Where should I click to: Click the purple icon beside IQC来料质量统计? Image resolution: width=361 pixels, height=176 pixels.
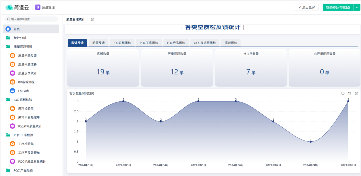pos(12,126)
